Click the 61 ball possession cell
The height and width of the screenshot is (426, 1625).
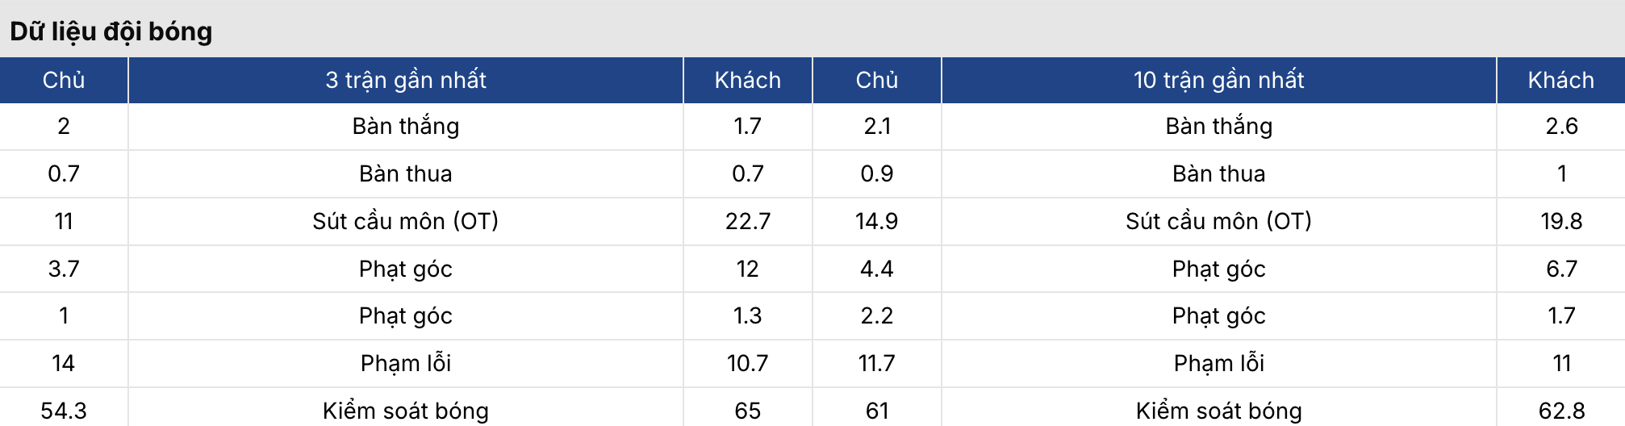[876, 411]
